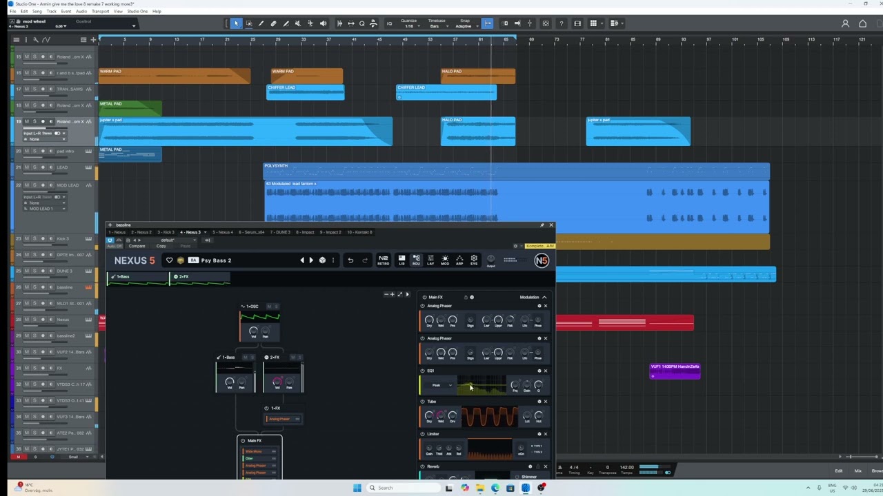Open the Nexus LIB library page
The image size is (883, 496).
click(x=401, y=260)
